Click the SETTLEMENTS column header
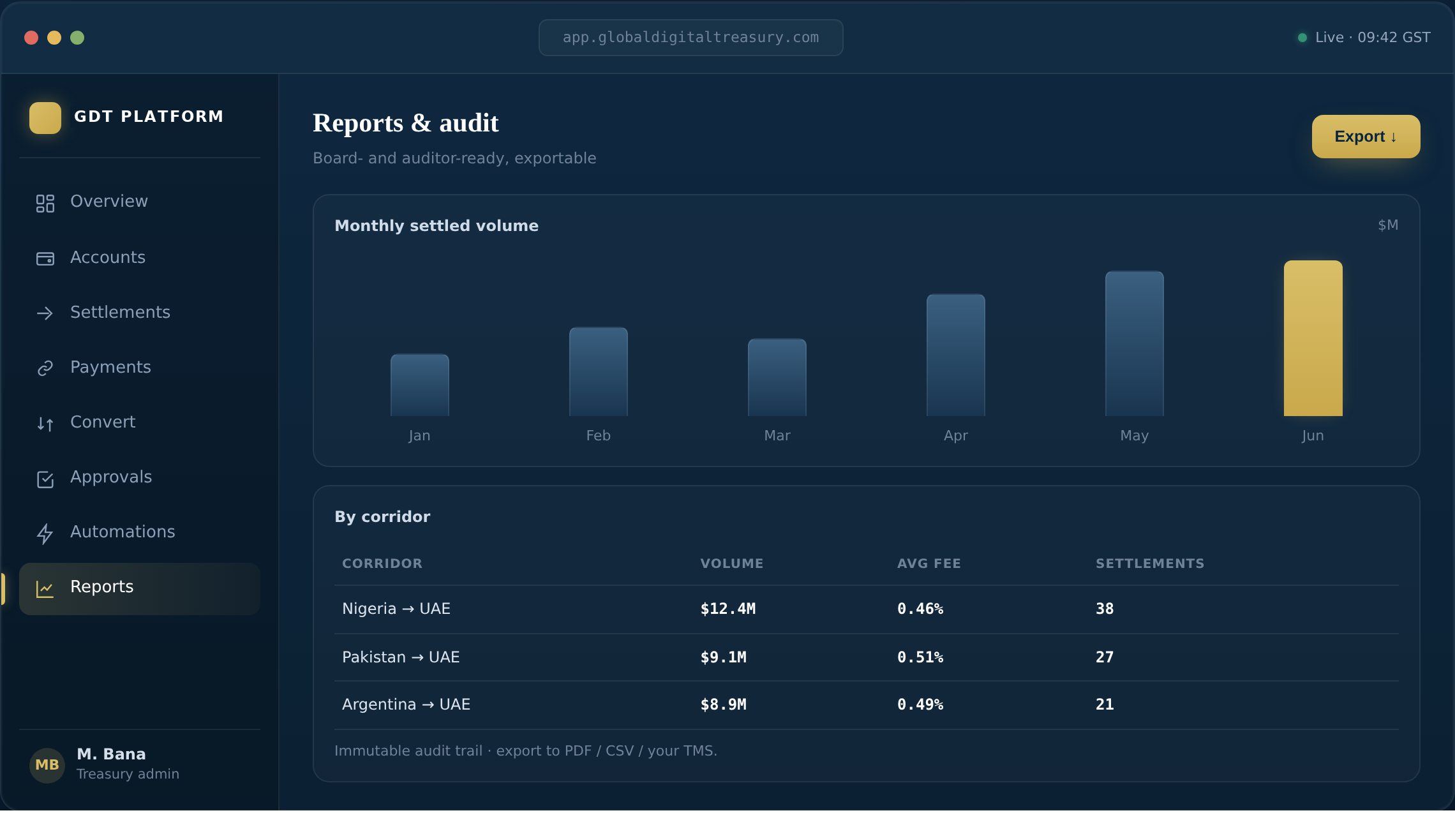This screenshot has width=1455, height=813. (x=1150, y=563)
